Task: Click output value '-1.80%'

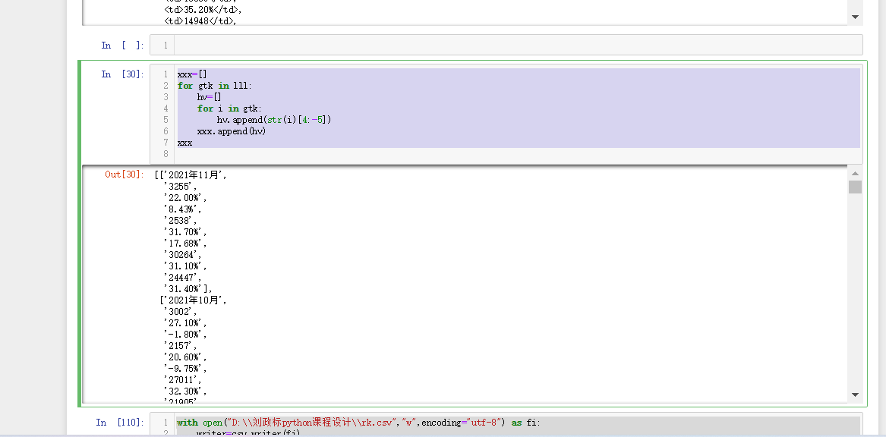Action: pos(185,335)
